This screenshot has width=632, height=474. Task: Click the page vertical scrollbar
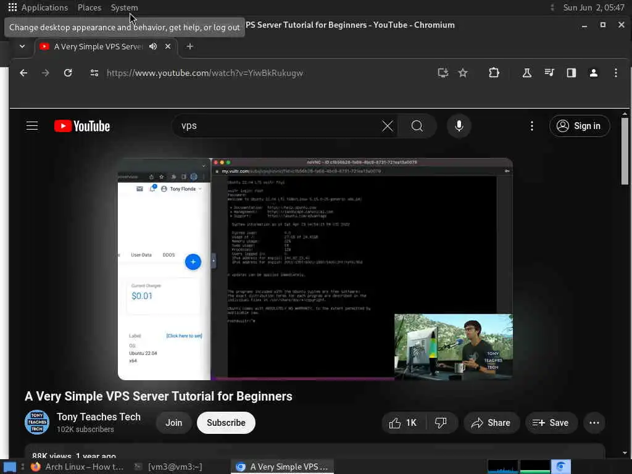pyautogui.click(x=625, y=151)
